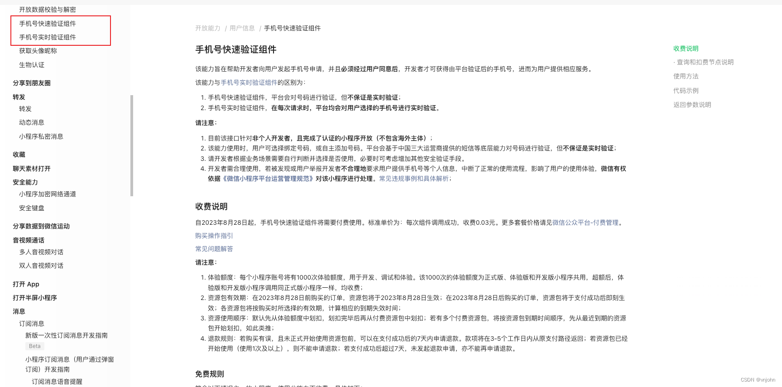Select 手机号快速验证组件 in sidebar
Image resolution: width=782 pixels, height=387 pixels.
(x=48, y=24)
